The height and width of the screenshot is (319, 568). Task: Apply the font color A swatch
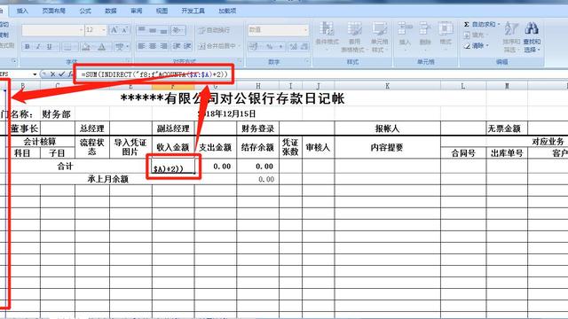[x=102, y=46]
